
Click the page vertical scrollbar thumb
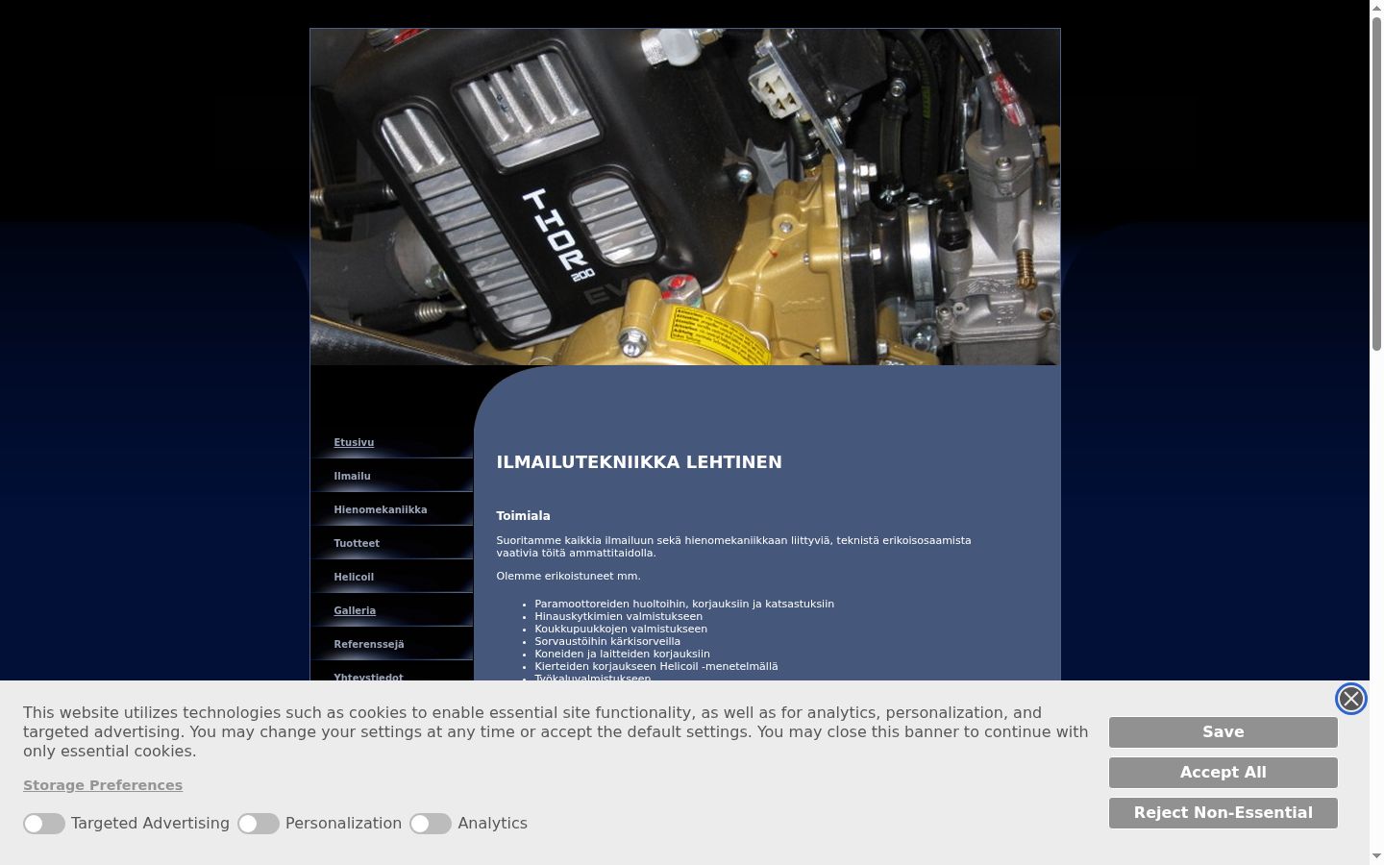pos(1376,183)
